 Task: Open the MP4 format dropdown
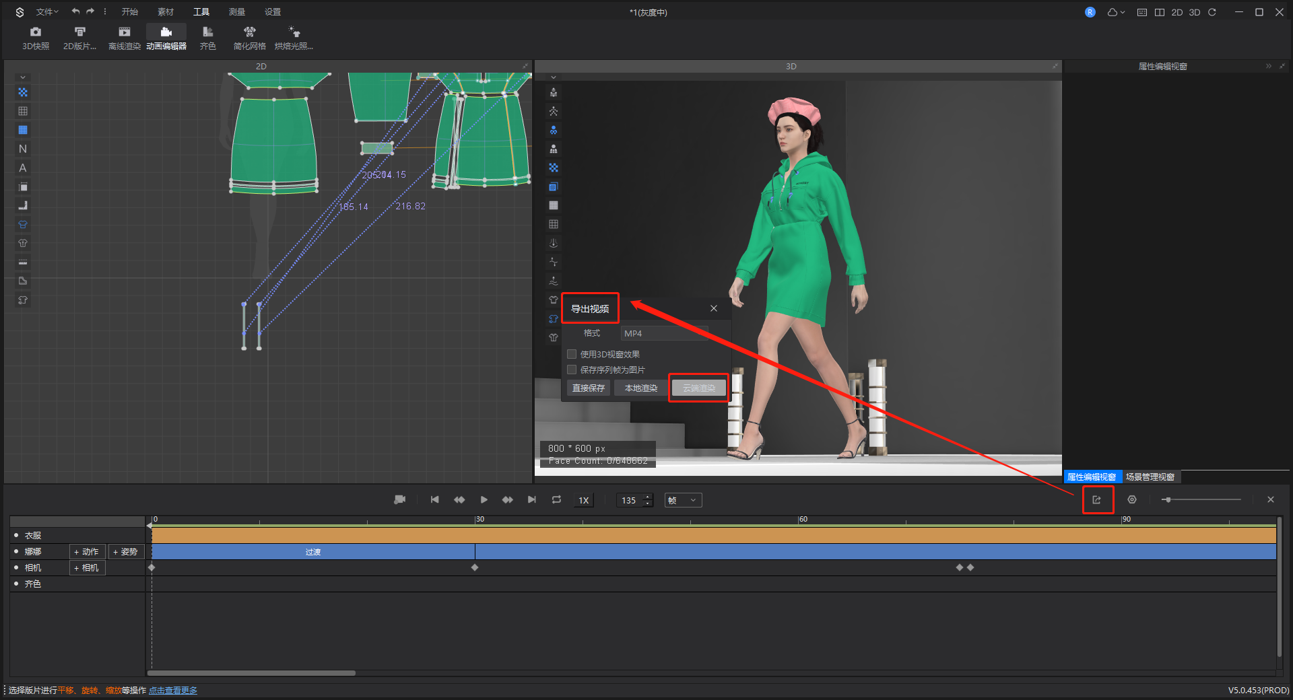664,333
